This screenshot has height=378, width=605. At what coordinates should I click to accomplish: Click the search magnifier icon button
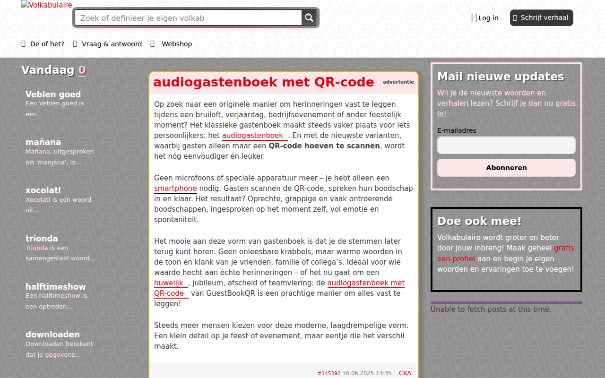[x=309, y=17]
